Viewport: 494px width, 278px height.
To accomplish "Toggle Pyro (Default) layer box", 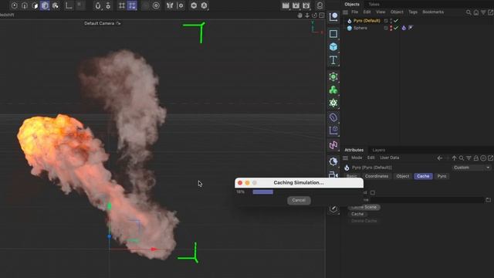I will pos(386,21).
